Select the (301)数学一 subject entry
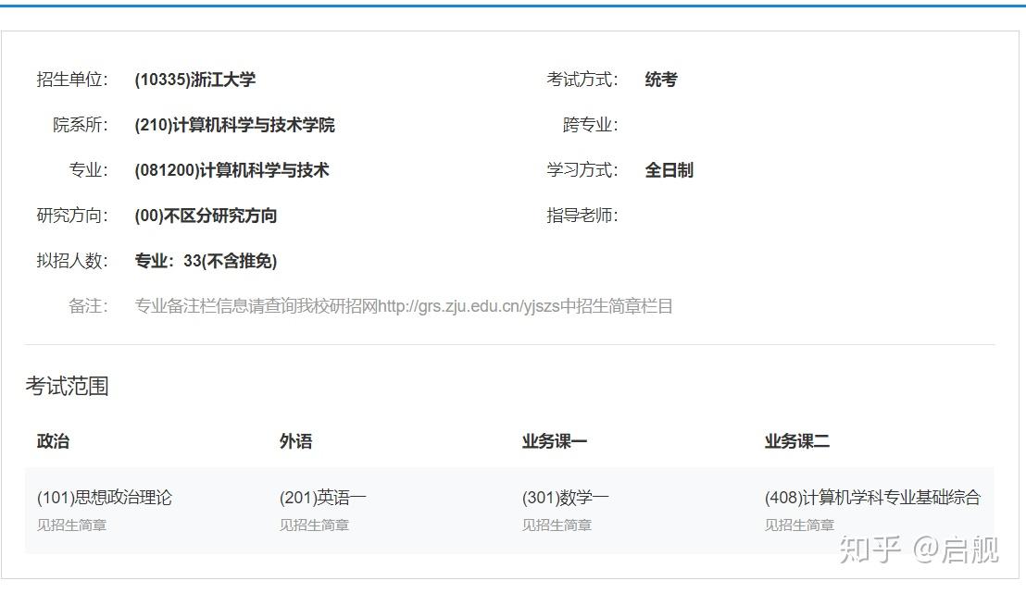This screenshot has width=1026, height=593. [566, 498]
